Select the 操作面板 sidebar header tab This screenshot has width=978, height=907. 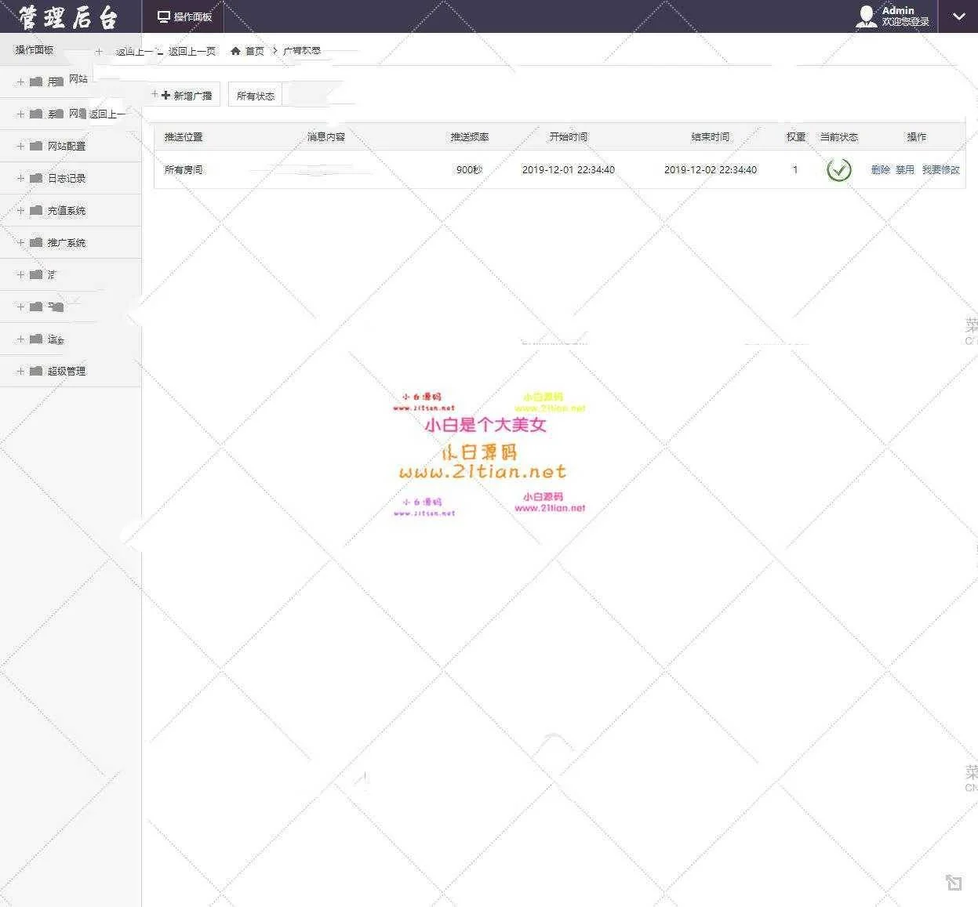coord(35,49)
